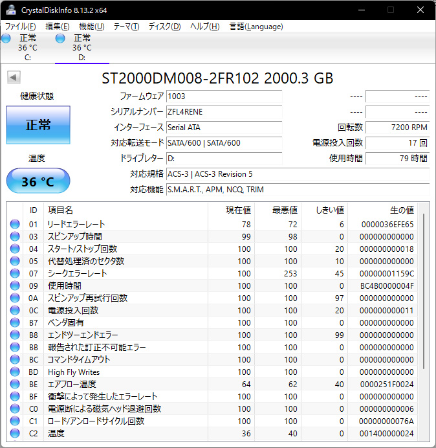Select raw value 00000000076A
This screenshot has height=448, width=436.
(386, 421)
